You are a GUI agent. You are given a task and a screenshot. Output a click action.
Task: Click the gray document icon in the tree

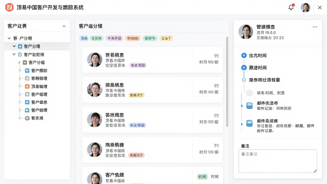point(20,54)
